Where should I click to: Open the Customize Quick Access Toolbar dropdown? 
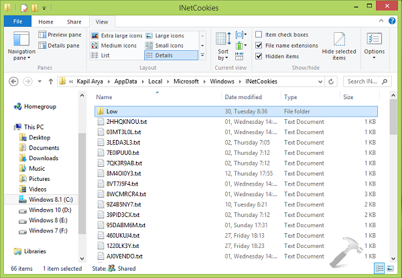(x=44, y=8)
